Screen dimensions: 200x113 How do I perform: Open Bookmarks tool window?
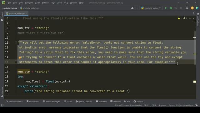[x=32, y=101]
